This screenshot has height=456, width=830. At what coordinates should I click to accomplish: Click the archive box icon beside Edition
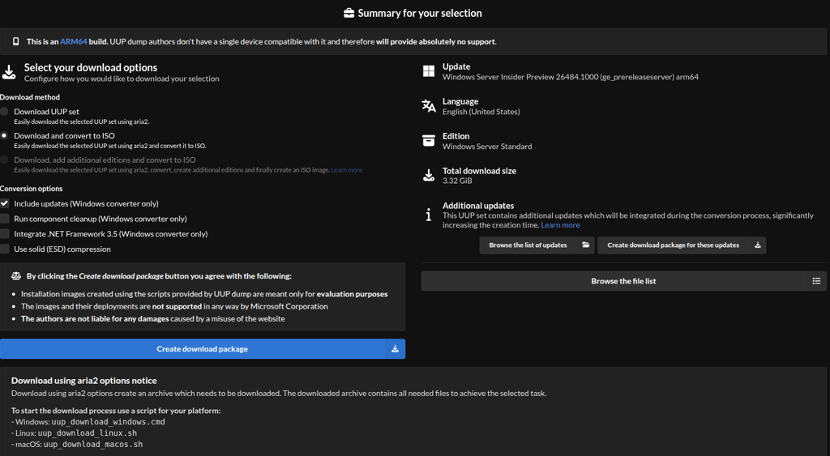click(429, 141)
